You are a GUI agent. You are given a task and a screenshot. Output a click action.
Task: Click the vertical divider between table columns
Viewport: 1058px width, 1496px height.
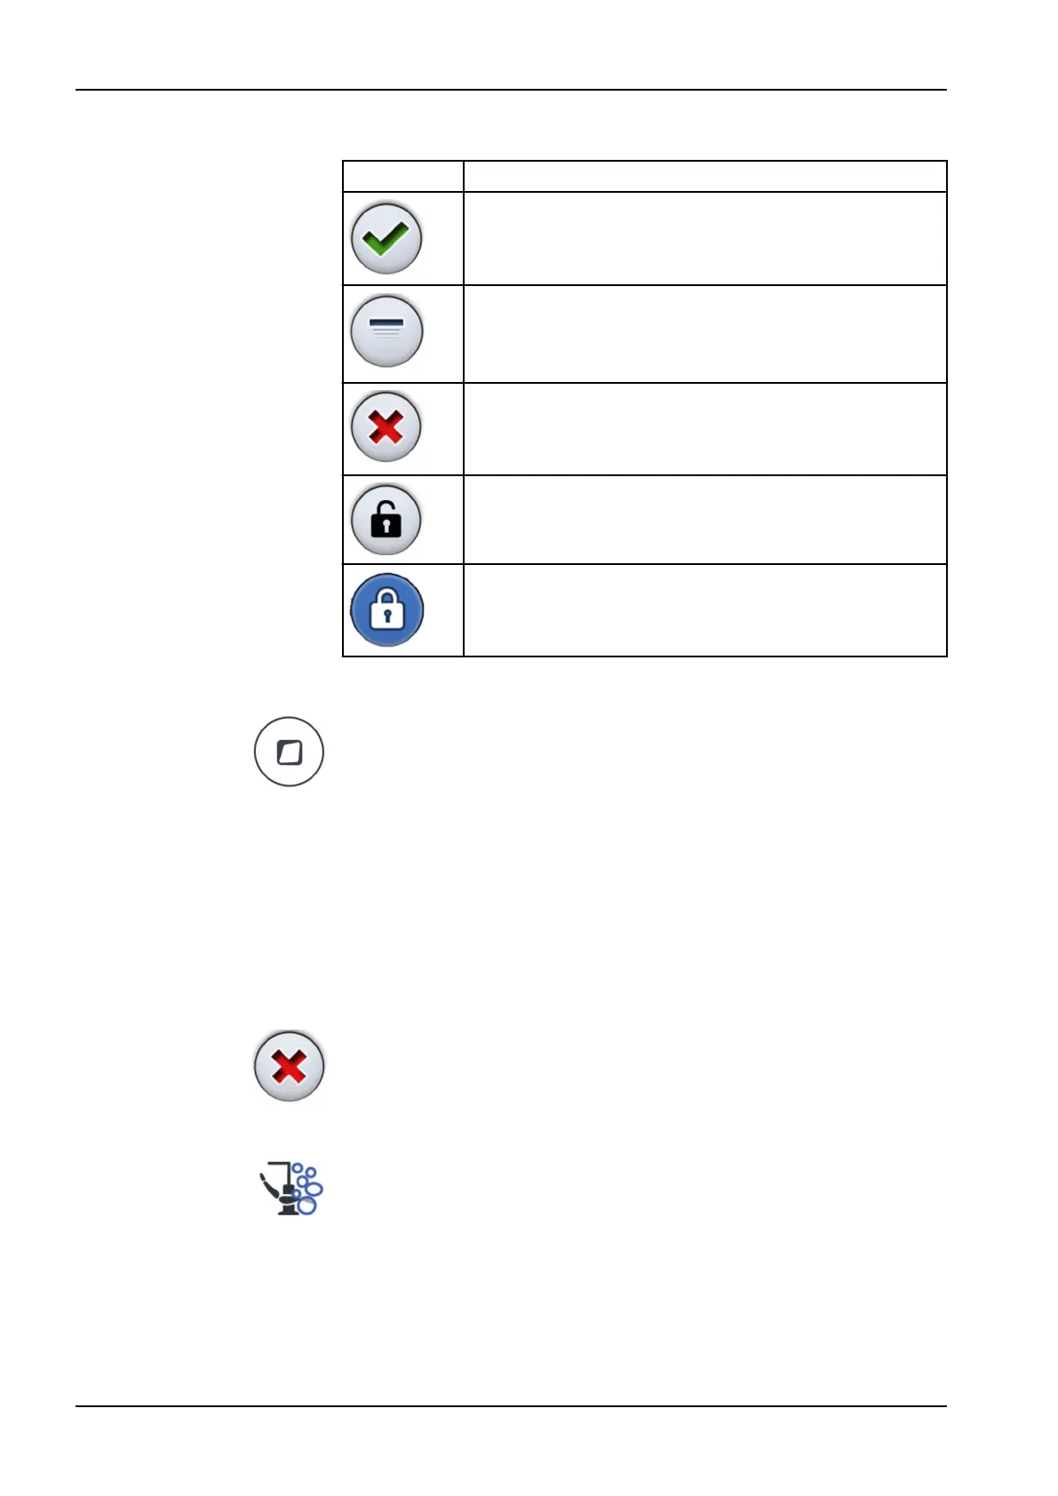pos(464,409)
